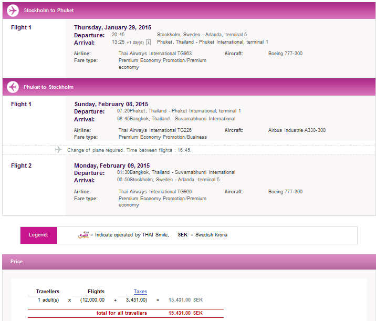Click arrival time 13:25
Screen dimensions: 376x321
tap(118, 42)
